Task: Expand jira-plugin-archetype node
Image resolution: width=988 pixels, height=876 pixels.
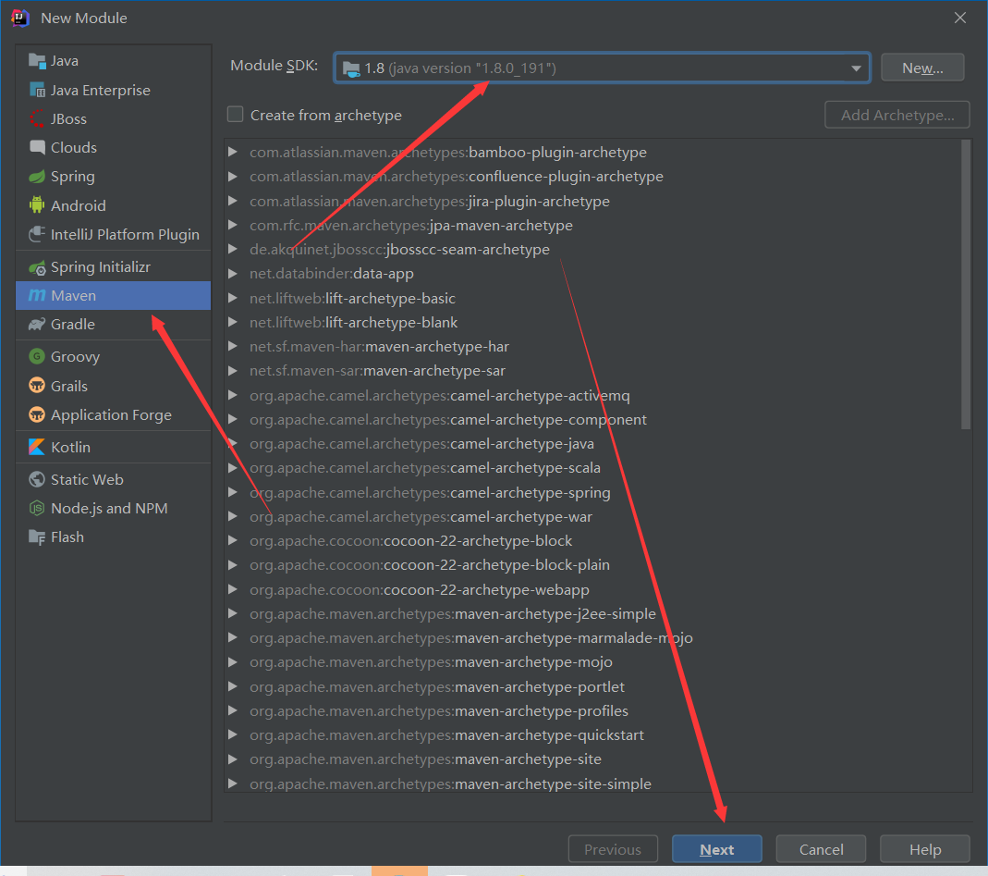Action: pos(233,201)
